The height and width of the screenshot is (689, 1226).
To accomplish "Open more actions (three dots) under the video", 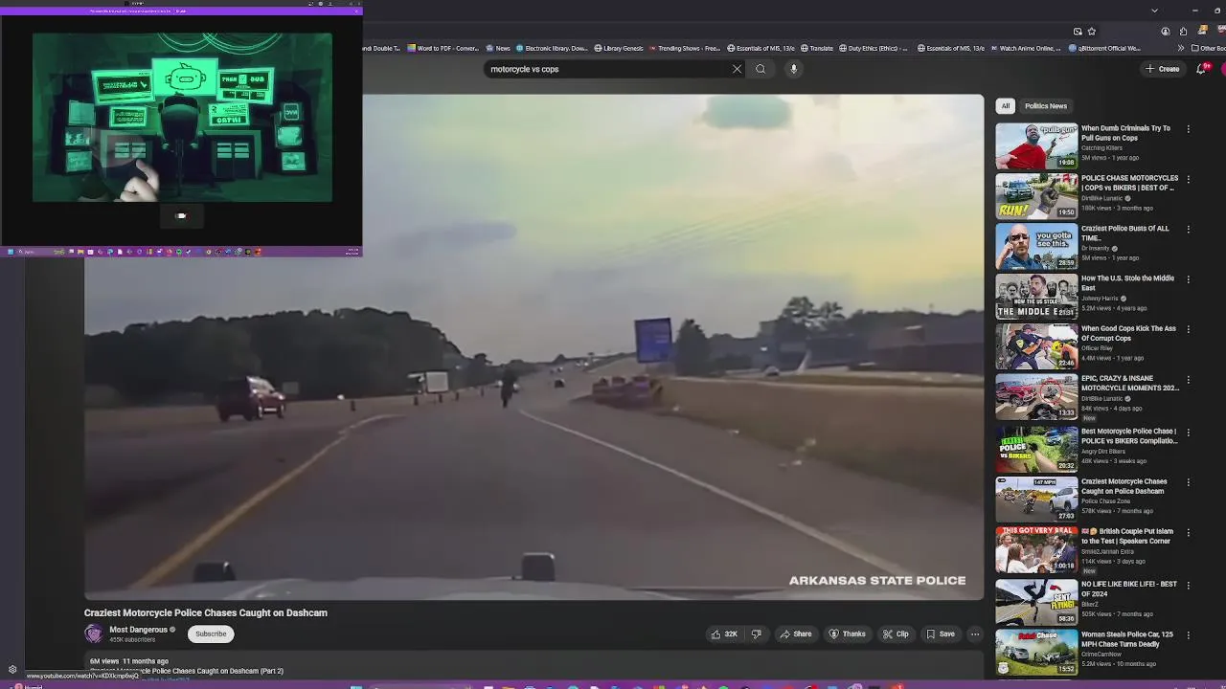I will [x=975, y=633].
